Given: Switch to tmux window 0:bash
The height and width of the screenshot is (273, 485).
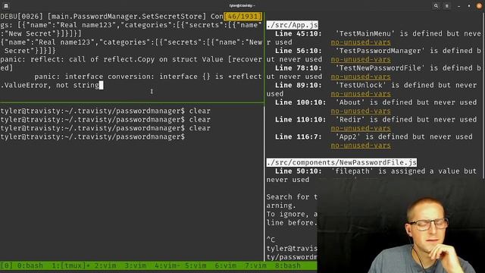Looking at the screenshot, I should 30,265.
